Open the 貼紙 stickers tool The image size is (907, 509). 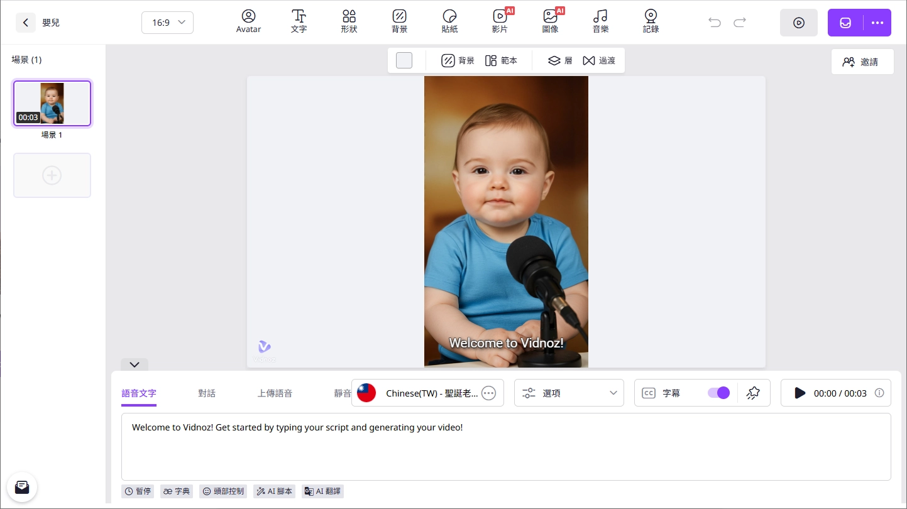pos(449,21)
